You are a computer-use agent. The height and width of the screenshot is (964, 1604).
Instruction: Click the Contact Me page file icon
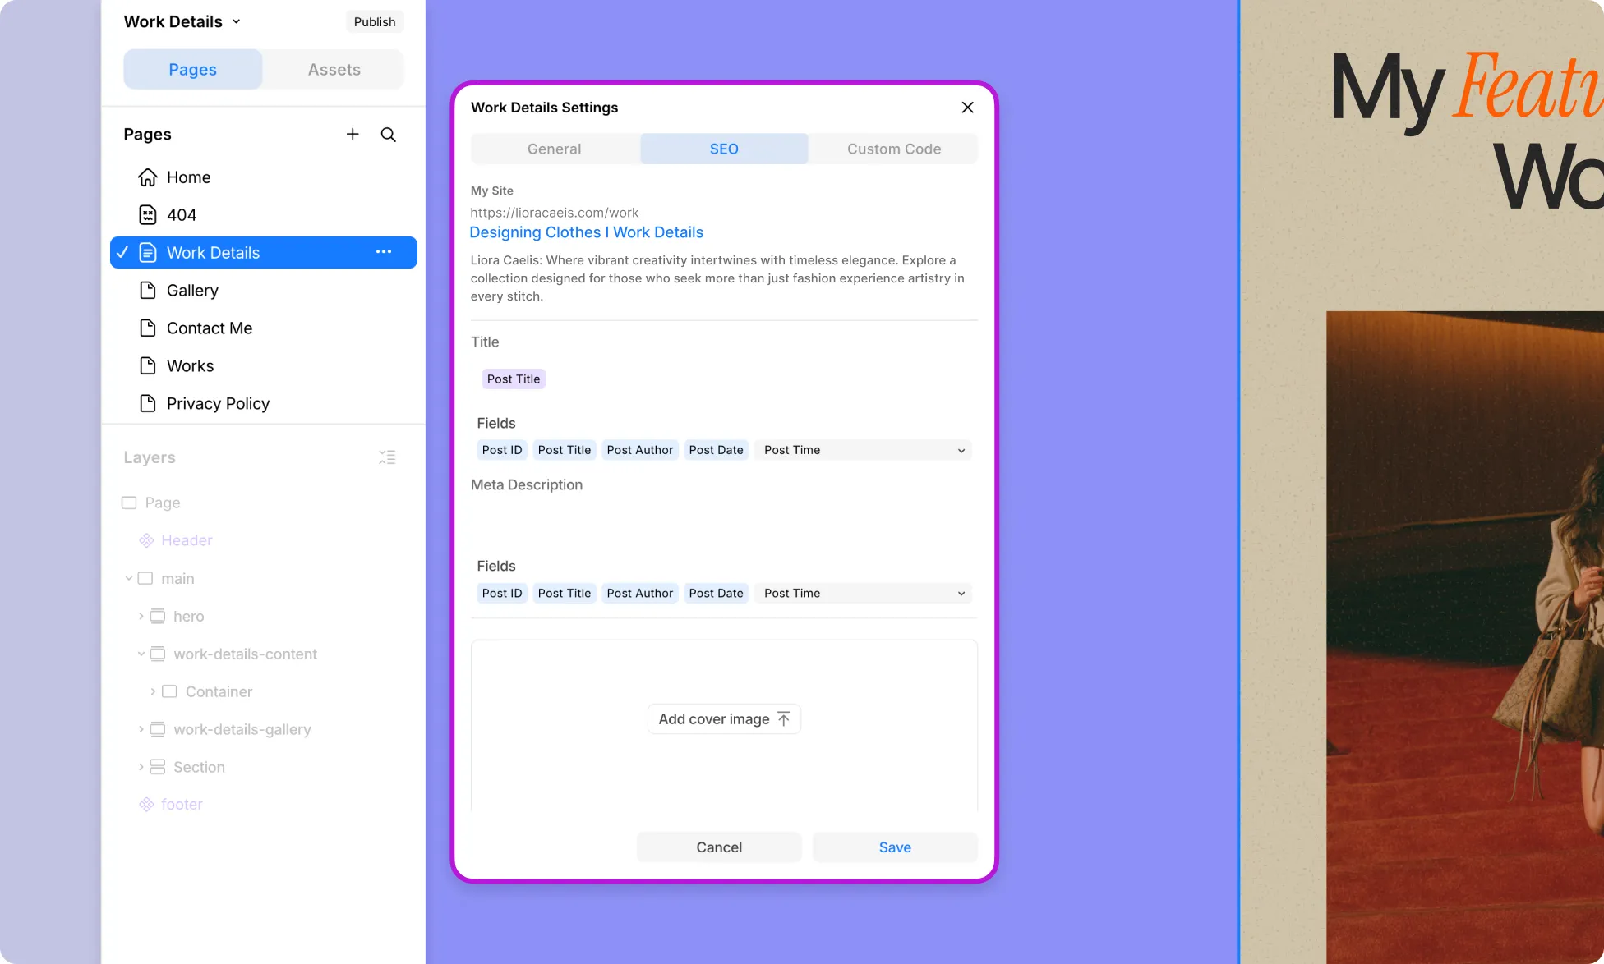[x=148, y=328]
